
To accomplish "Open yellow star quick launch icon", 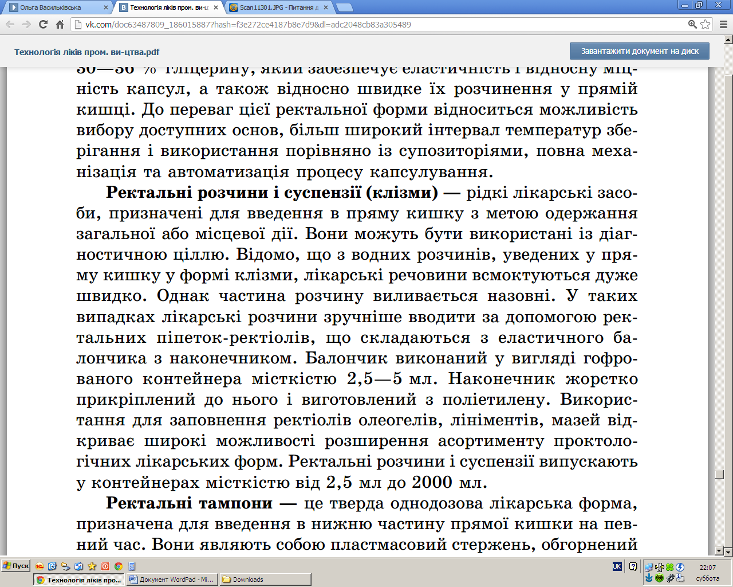I will 92,566.
